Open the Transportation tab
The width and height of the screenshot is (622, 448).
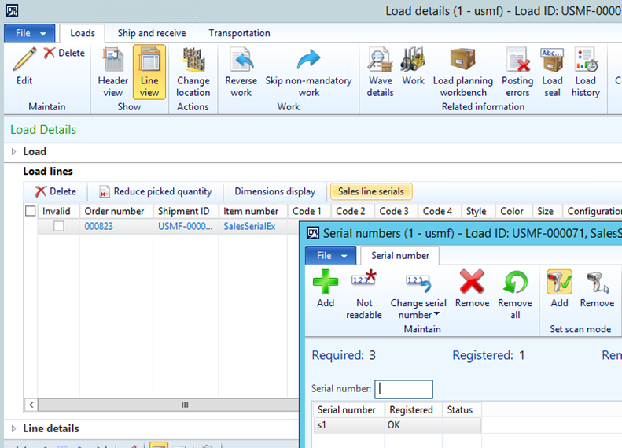(x=239, y=33)
